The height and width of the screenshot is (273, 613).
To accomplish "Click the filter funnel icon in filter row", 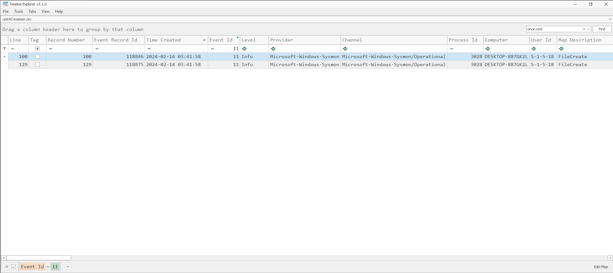I will (x=4, y=49).
